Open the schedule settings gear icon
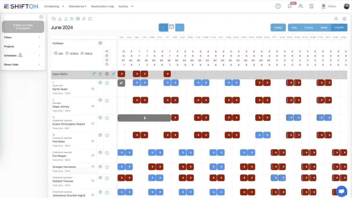This screenshot has height=198, width=352. [344, 19]
